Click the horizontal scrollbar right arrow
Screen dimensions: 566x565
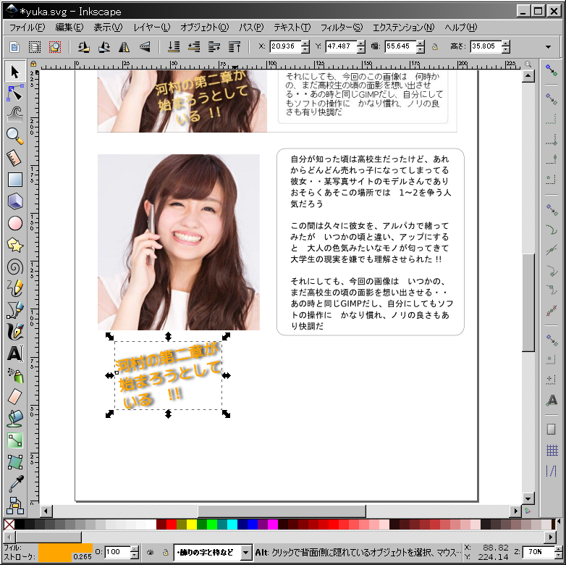(x=515, y=511)
